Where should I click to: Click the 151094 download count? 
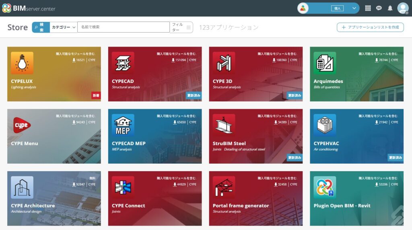point(181,60)
